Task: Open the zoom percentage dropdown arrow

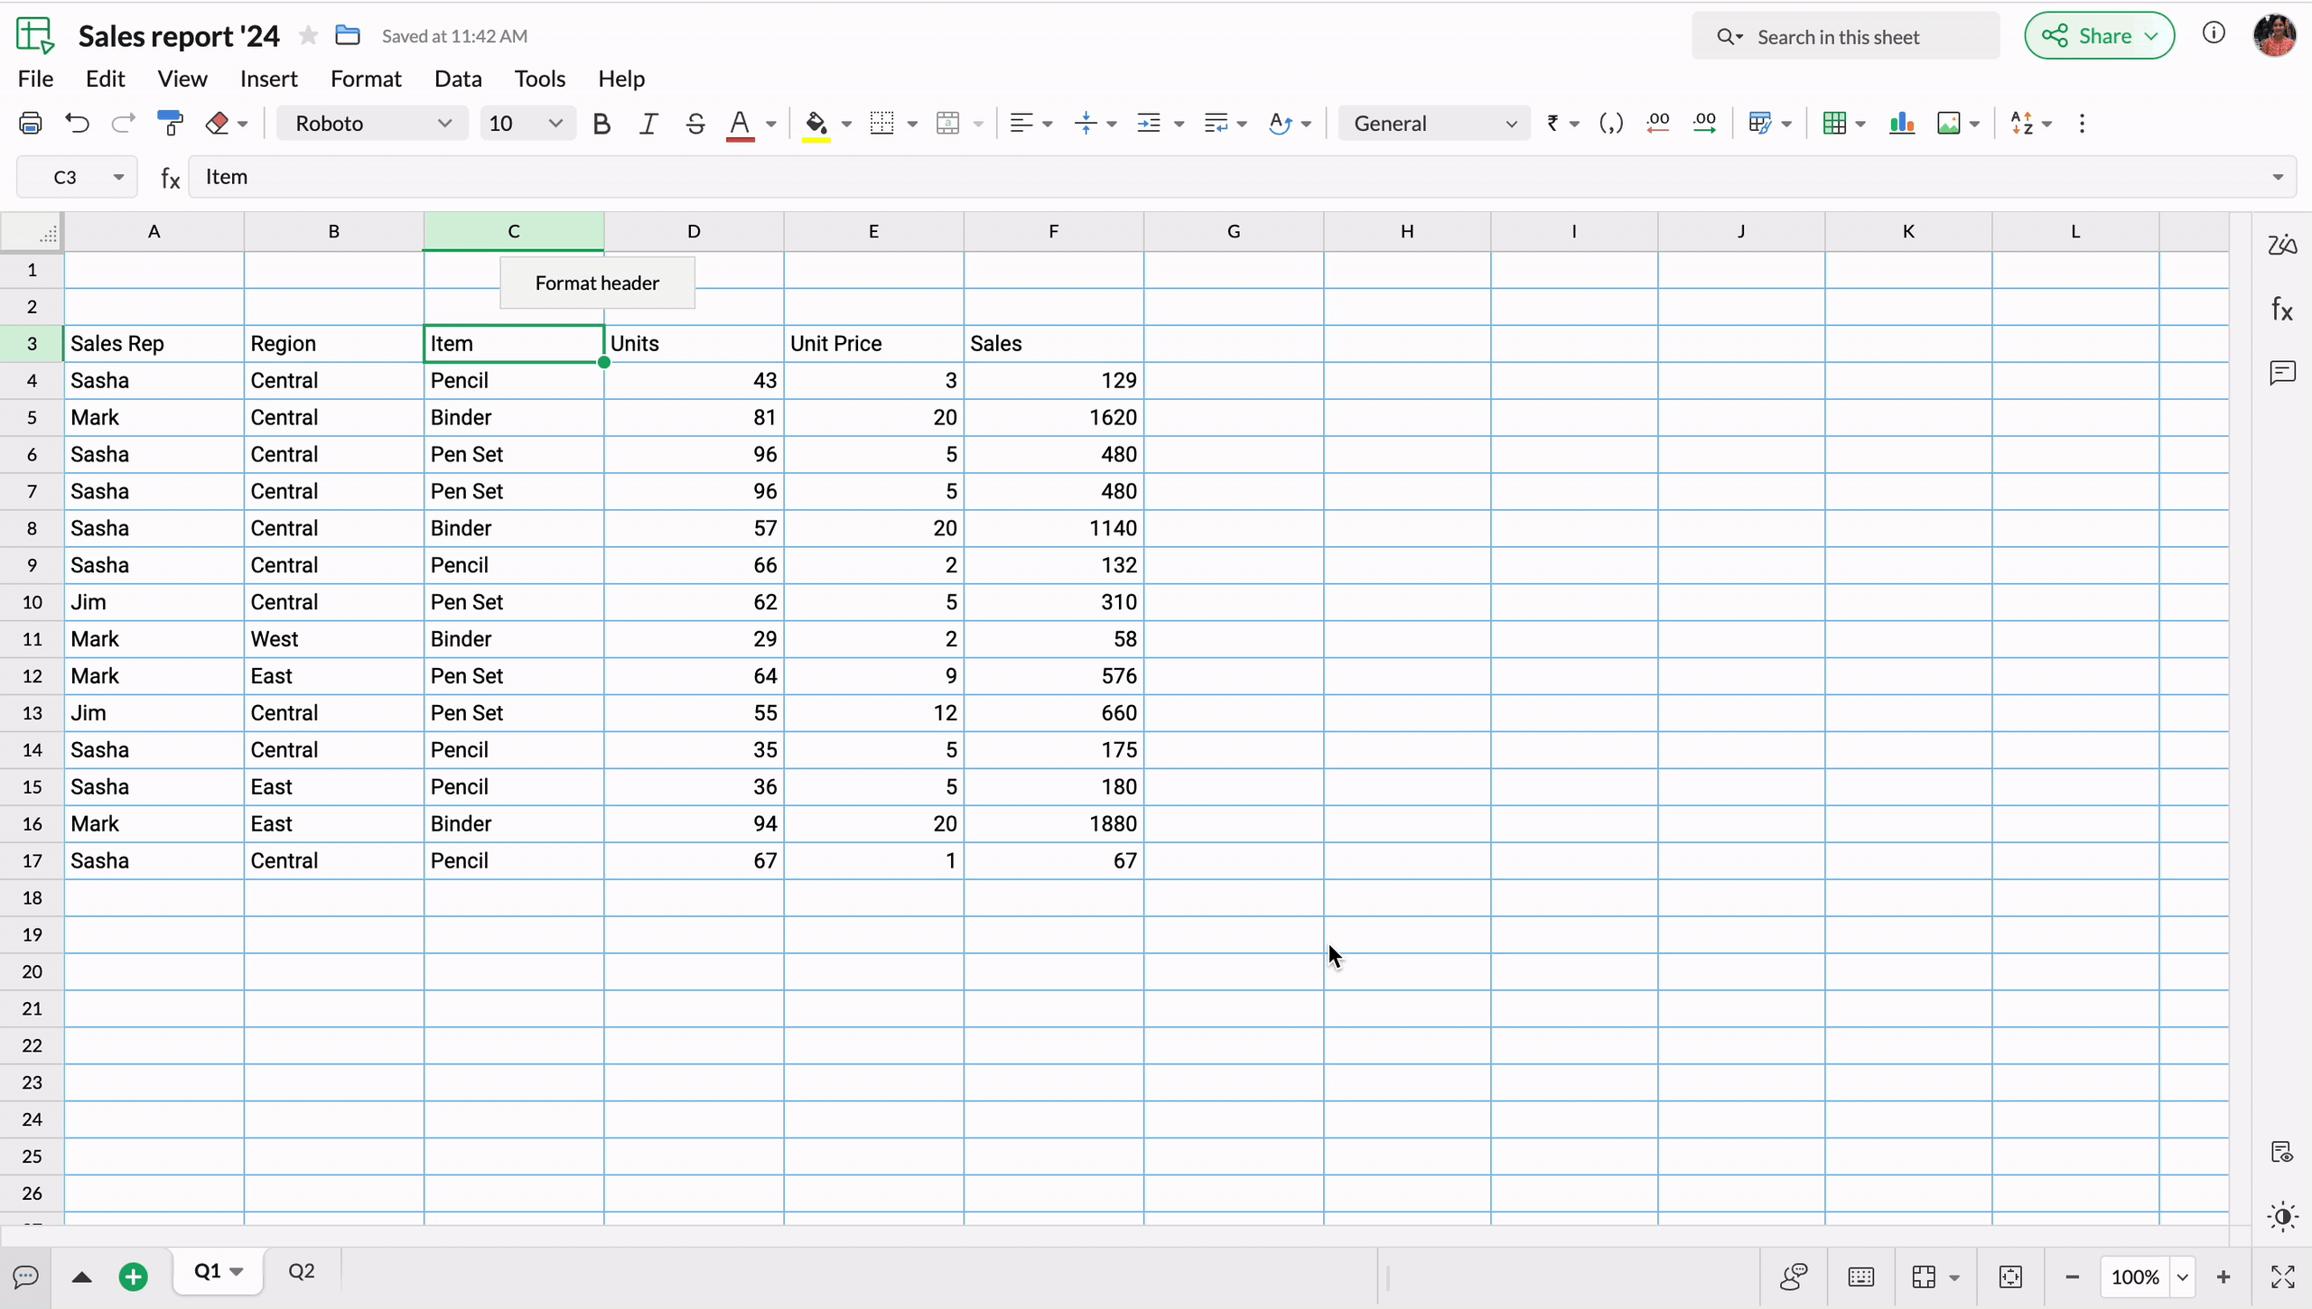Action: click(x=2182, y=1277)
